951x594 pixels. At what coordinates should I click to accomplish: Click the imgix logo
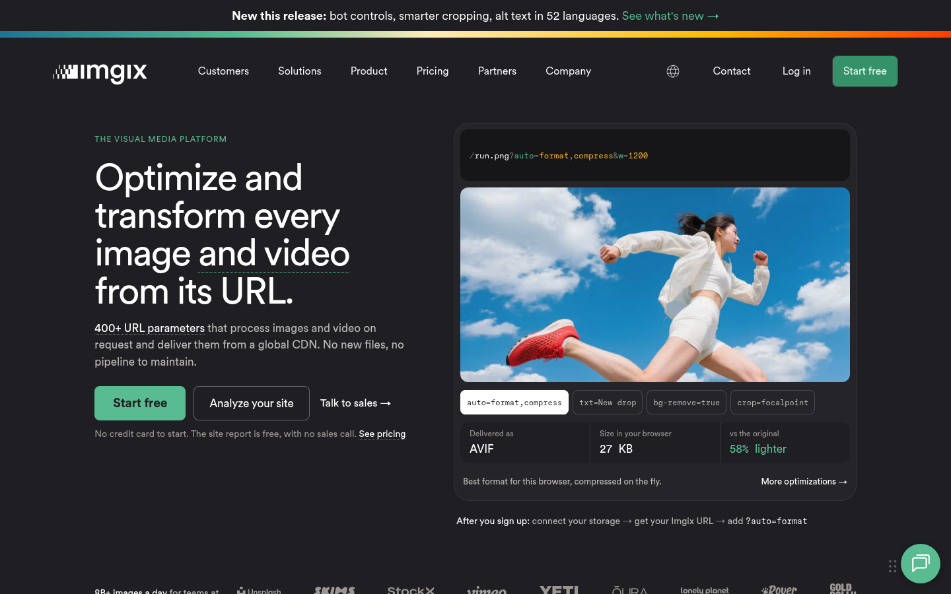click(100, 73)
